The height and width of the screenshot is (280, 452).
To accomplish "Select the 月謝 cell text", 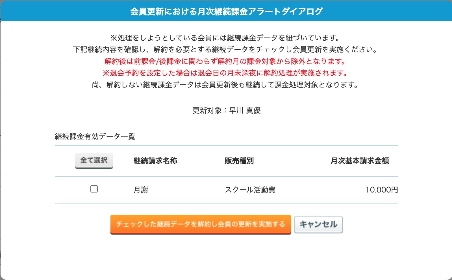I will 141,190.
